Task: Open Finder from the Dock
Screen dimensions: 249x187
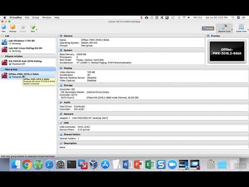Action: tap(16, 164)
